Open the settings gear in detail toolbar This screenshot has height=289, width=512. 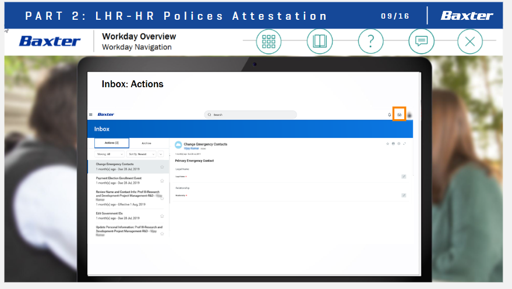pos(398,144)
